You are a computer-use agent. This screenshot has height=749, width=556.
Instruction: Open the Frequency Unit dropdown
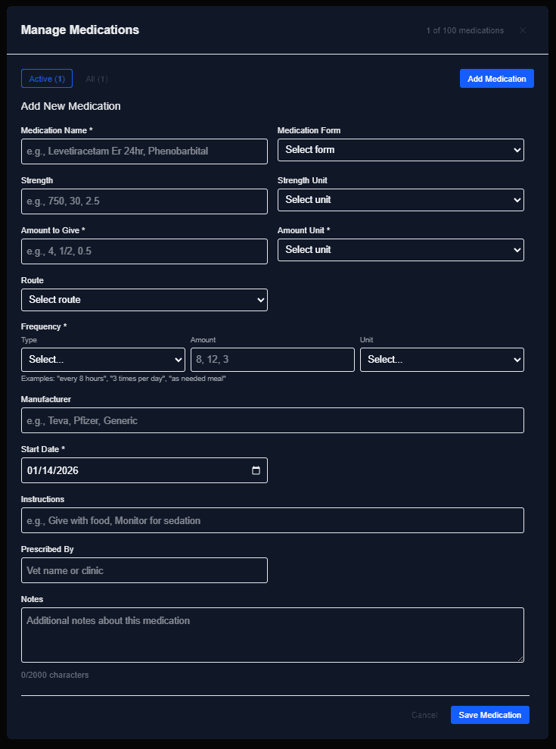442,359
